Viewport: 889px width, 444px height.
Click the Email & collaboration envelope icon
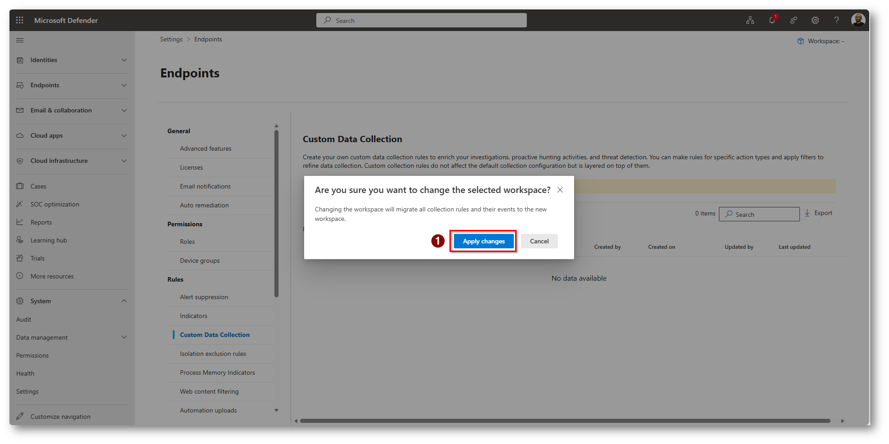[20, 111]
